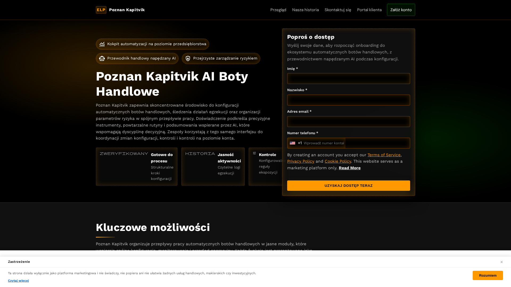The width and height of the screenshot is (511, 287).
Task: Click the Kontrole card title
Action: 267,155
